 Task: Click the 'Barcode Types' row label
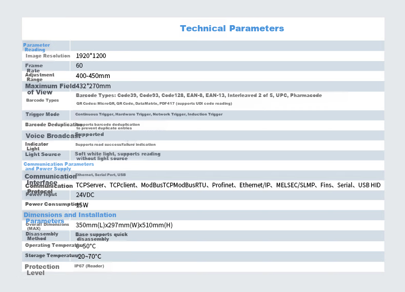[x=43, y=101]
